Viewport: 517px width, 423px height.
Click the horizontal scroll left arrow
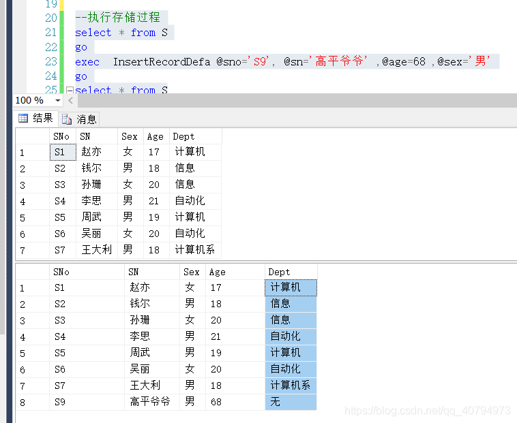70,100
